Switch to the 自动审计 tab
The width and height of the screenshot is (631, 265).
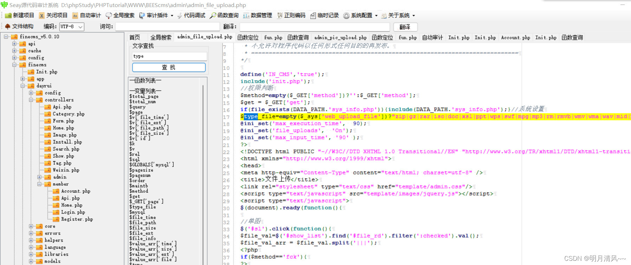(432, 37)
